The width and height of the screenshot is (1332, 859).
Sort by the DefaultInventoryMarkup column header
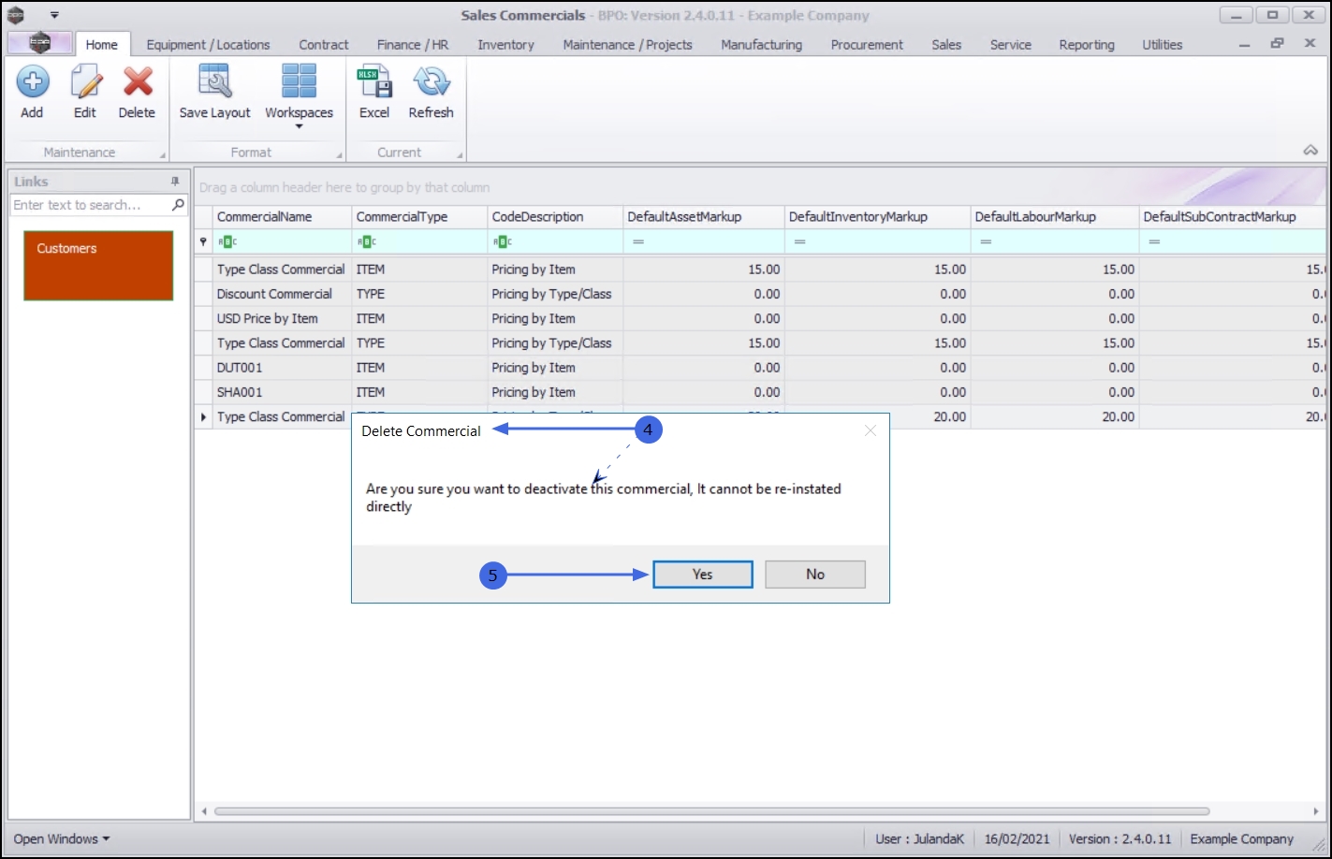(x=878, y=217)
